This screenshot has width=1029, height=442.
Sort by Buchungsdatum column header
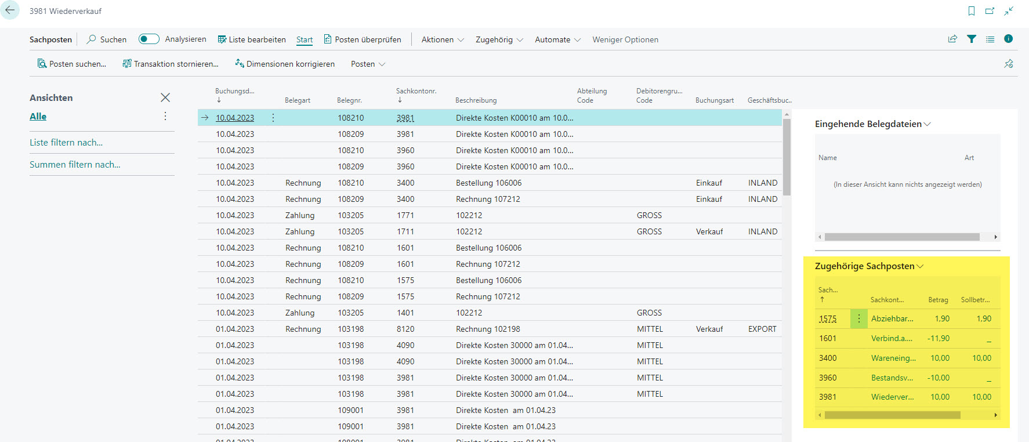[234, 95]
